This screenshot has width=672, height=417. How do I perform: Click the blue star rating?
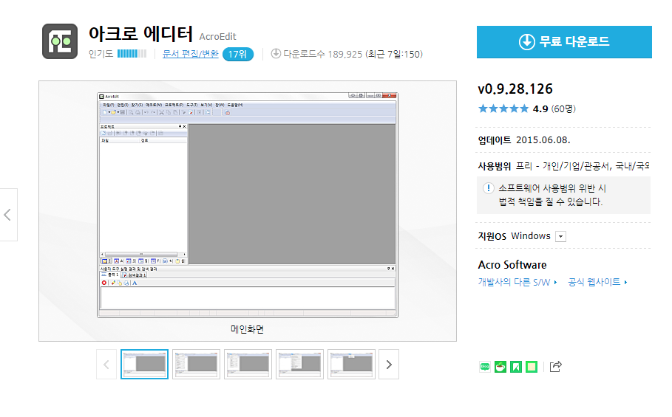click(x=503, y=108)
